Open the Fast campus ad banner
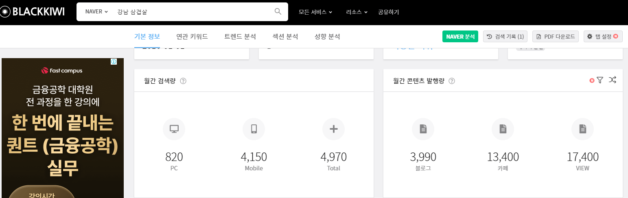Viewport: 628px width, 198px height. pyautogui.click(x=63, y=128)
